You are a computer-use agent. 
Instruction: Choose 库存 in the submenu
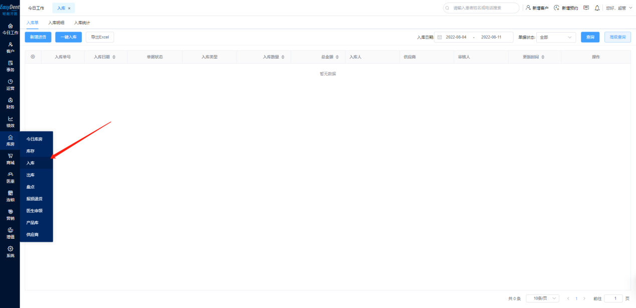coord(37,151)
